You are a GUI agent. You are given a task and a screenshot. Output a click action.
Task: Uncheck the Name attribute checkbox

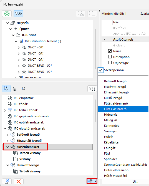pyautogui.click(x=110, y=51)
